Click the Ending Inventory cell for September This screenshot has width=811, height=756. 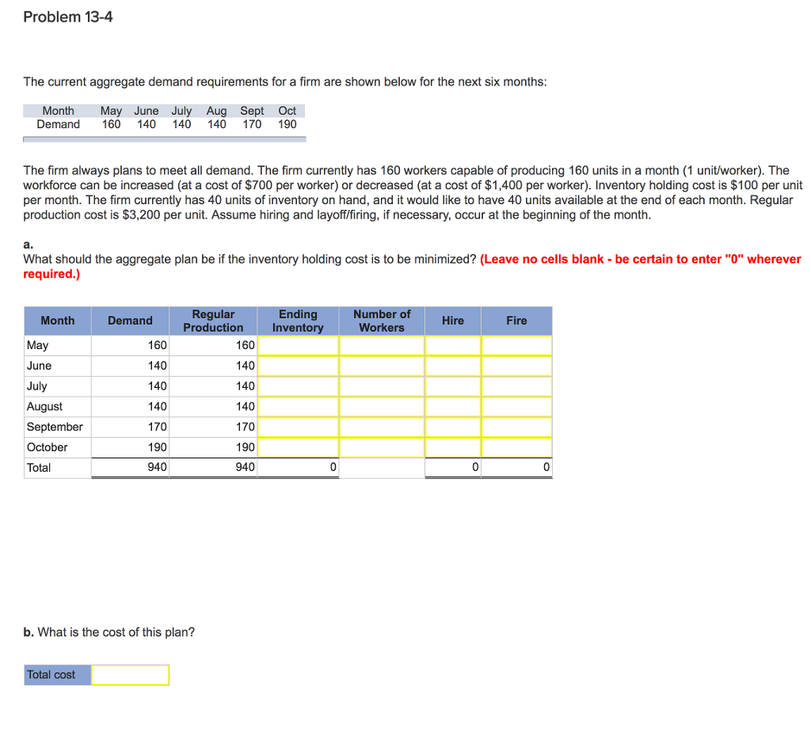[x=299, y=427]
